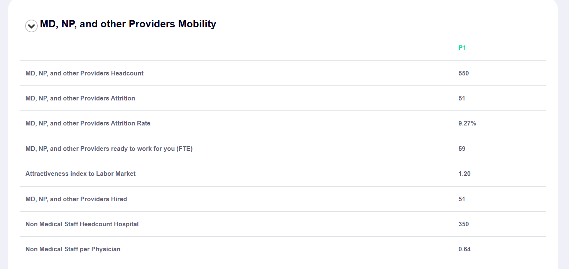Click the MD, NP, and other Providers Hired label

pyautogui.click(x=76, y=199)
